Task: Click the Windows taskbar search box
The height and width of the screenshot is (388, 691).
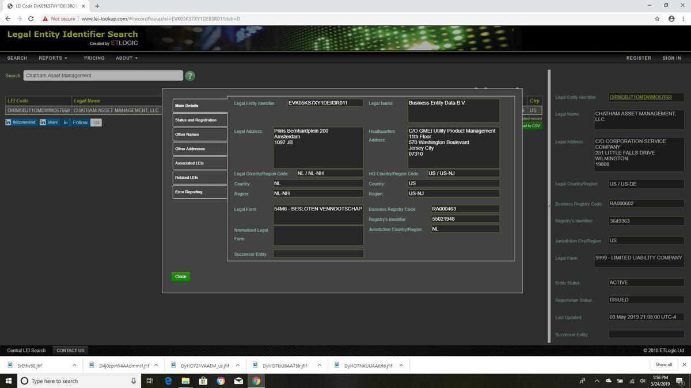Action: point(79,381)
